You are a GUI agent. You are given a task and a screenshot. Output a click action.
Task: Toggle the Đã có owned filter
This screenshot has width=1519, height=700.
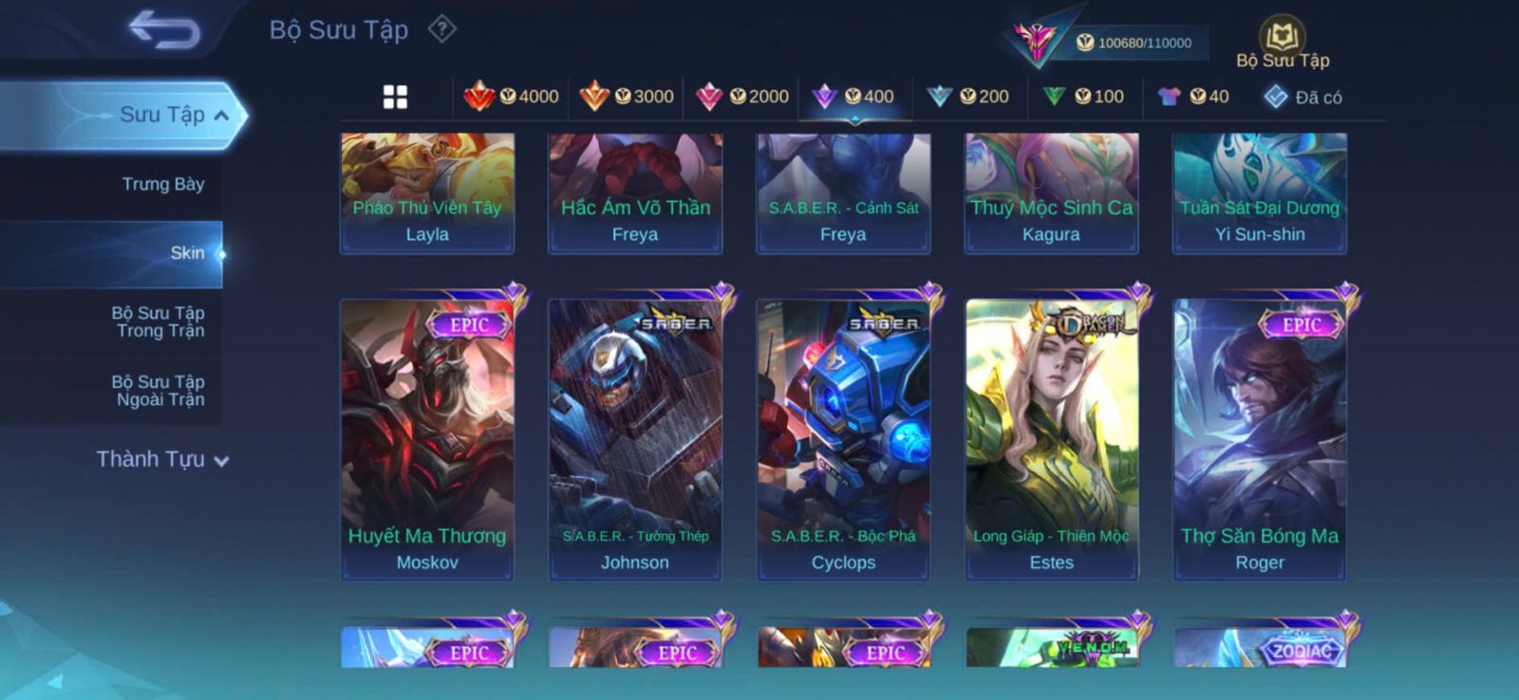pyautogui.click(x=1303, y=97)
